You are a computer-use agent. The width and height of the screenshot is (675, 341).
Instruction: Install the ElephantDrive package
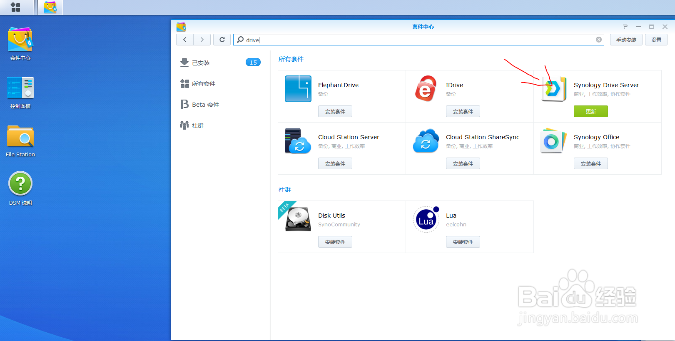pos(335,111)
